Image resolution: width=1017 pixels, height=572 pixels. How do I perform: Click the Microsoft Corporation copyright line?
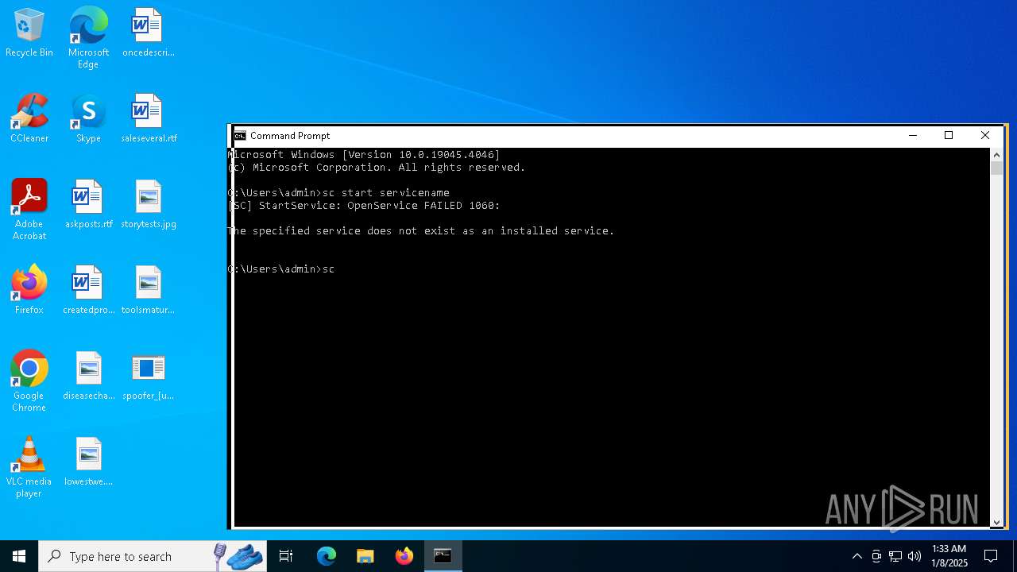coord(377,168)
